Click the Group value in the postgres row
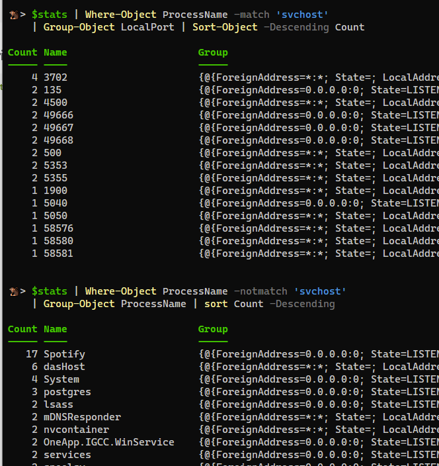The image size is (439, 466). point(319,392)
